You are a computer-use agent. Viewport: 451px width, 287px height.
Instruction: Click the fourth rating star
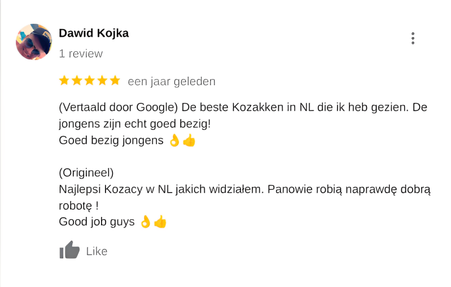[102, 81]
